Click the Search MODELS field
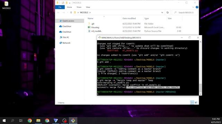Viewport: 222px width, 124px height. click(x=185, y=12)
